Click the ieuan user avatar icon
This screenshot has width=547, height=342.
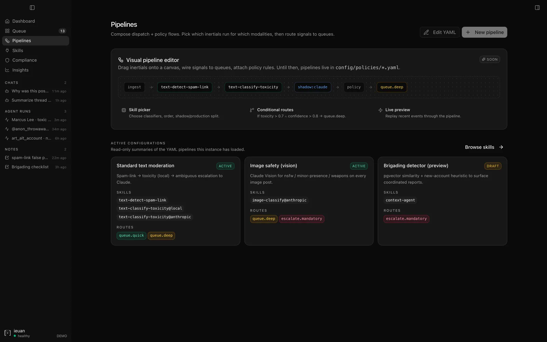tap(8, 333)
